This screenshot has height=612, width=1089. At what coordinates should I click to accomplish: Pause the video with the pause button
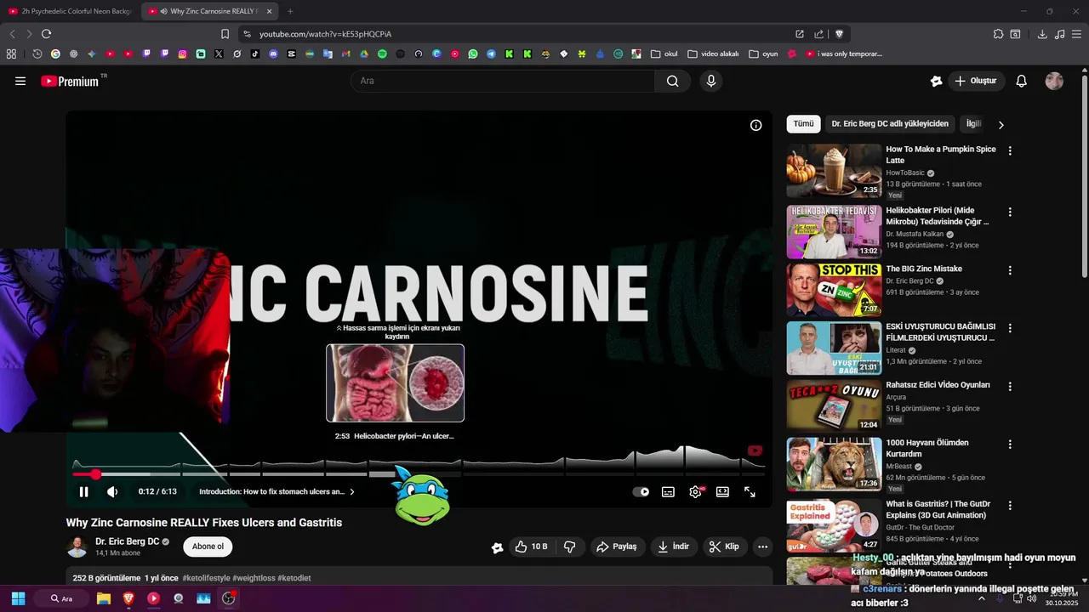83,491
